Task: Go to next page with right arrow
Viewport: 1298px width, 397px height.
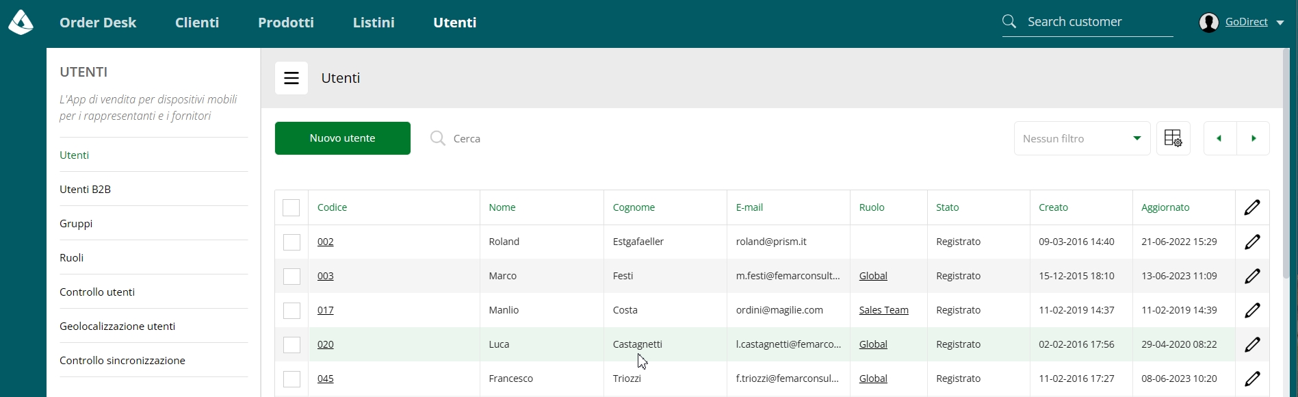Action: point(1254,138)
